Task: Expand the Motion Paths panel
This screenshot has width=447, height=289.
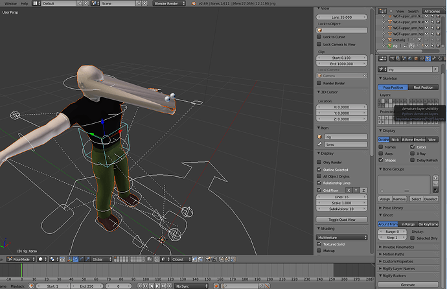Action: point(393,254)
